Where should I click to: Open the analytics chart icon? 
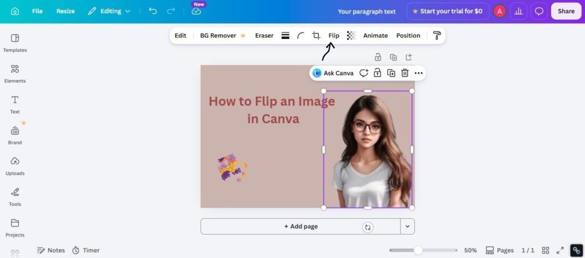point(519,11)
